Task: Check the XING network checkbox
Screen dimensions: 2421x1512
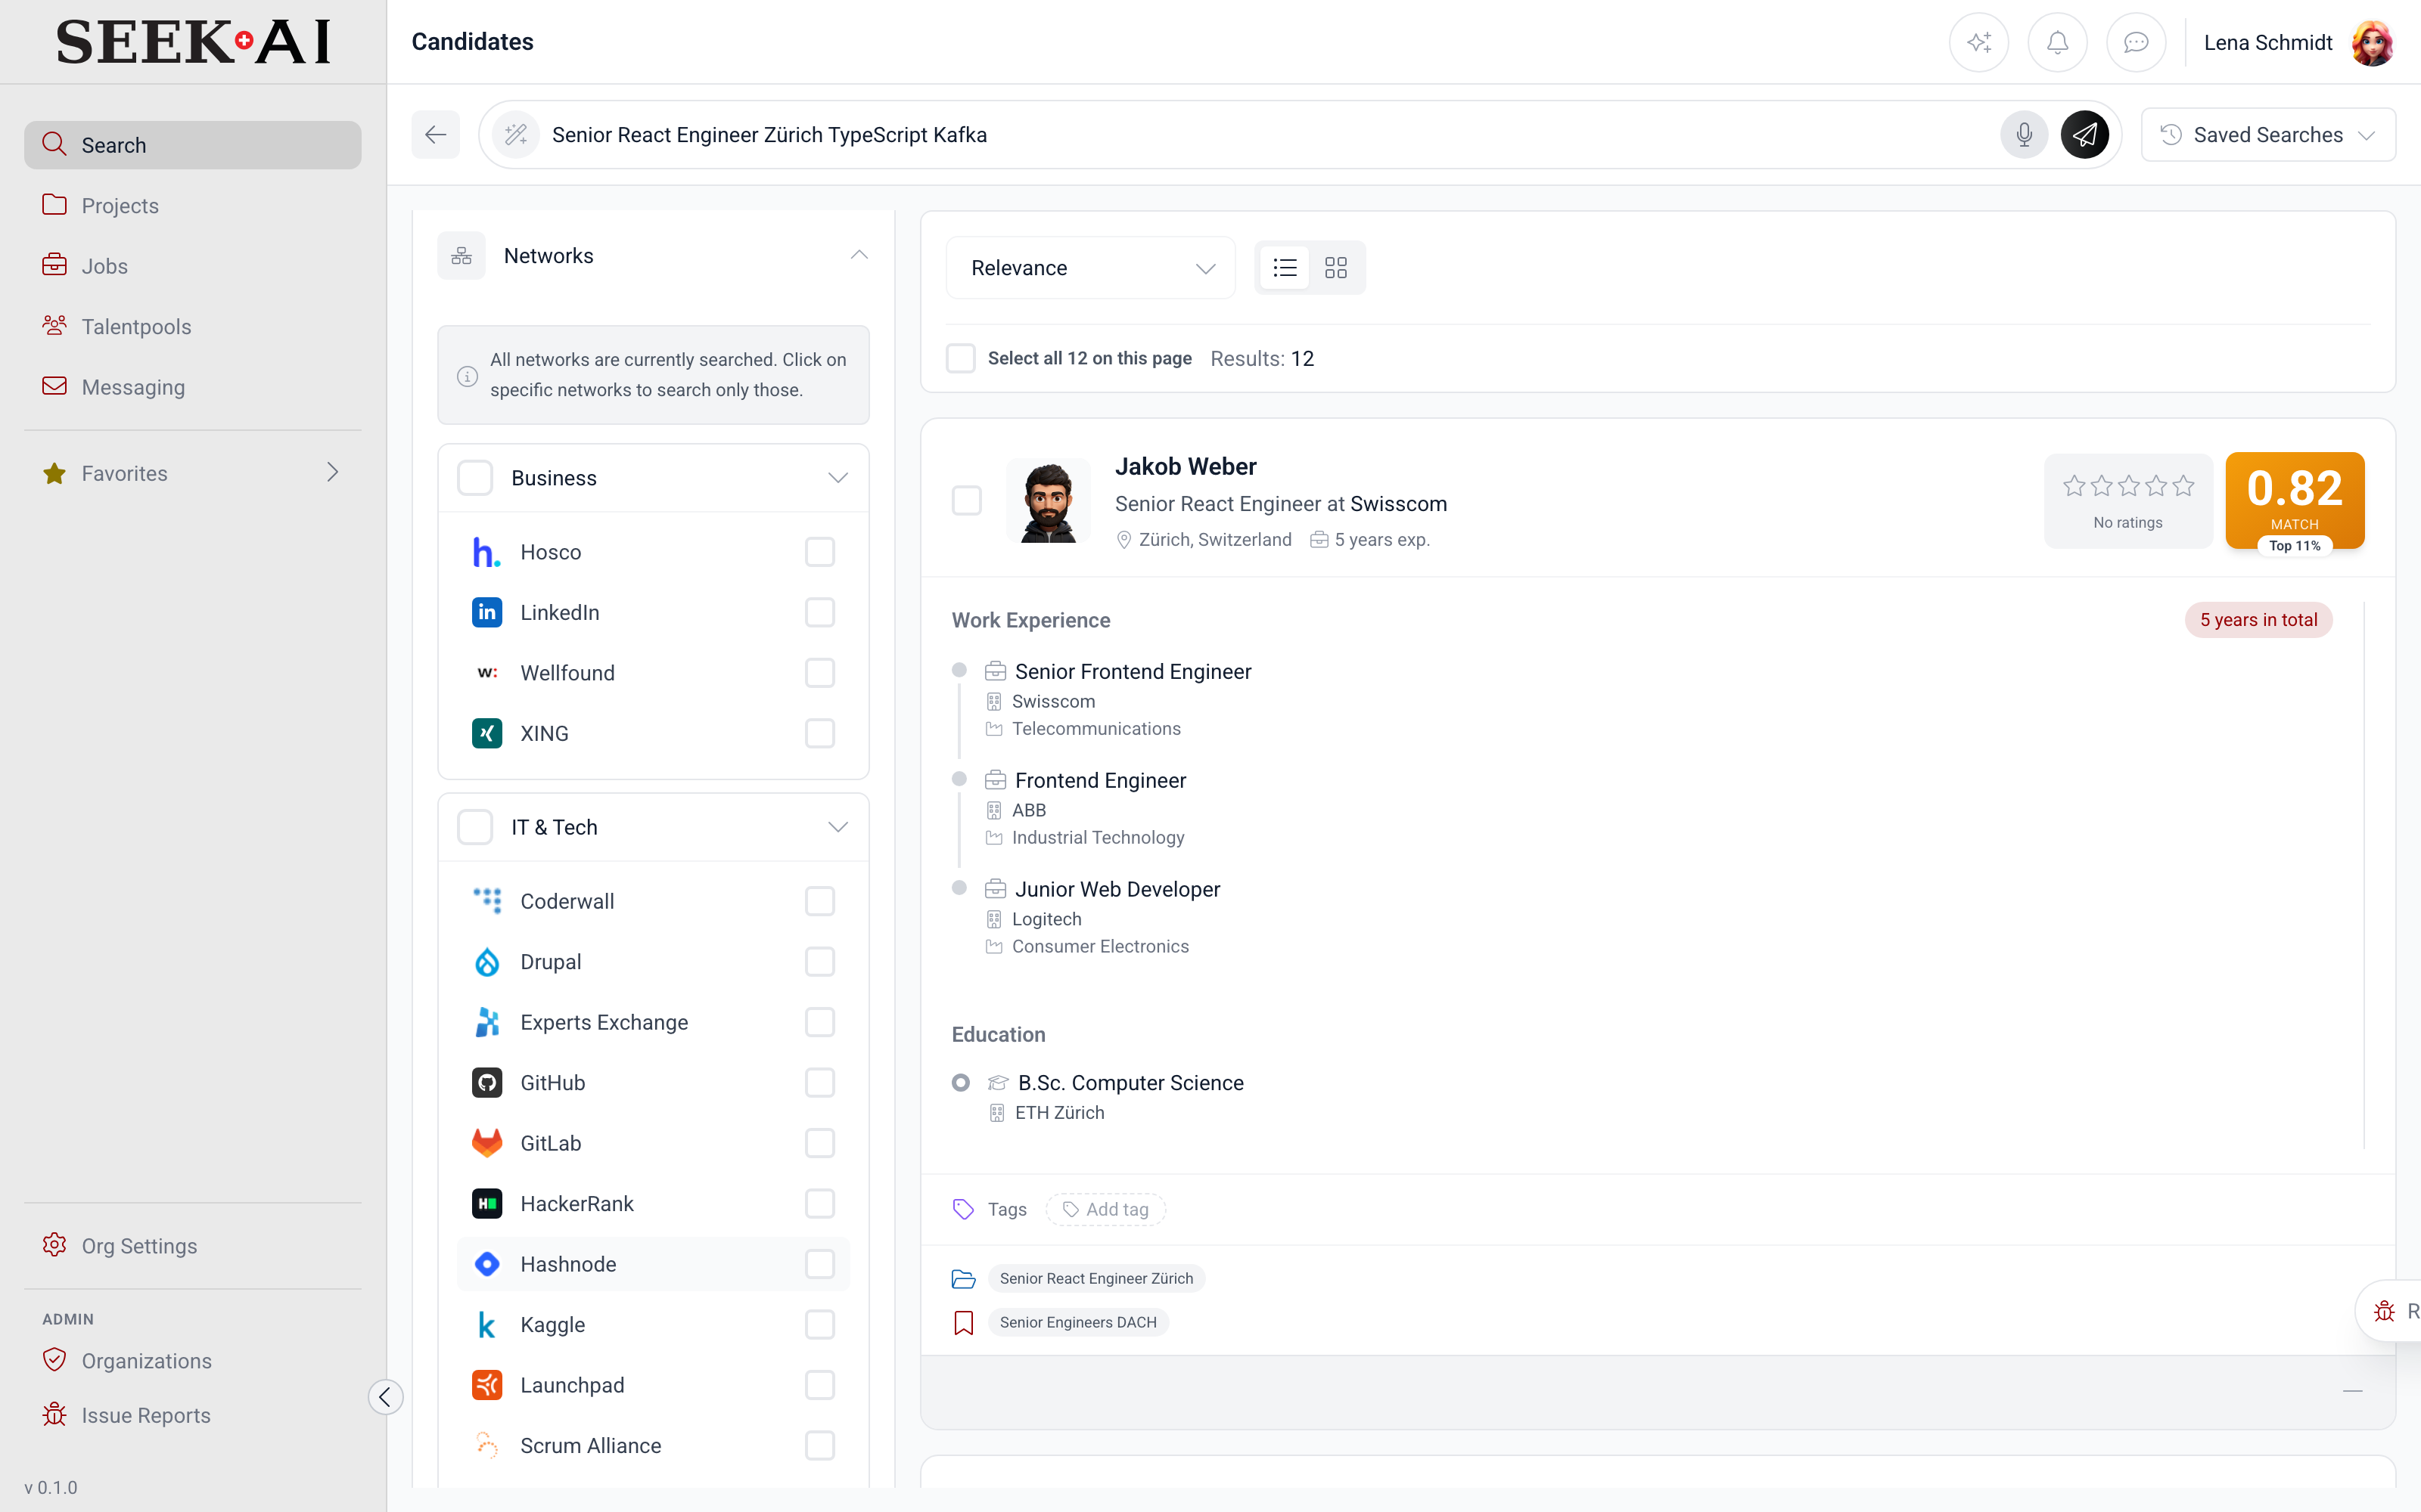Action: (819, 733)
